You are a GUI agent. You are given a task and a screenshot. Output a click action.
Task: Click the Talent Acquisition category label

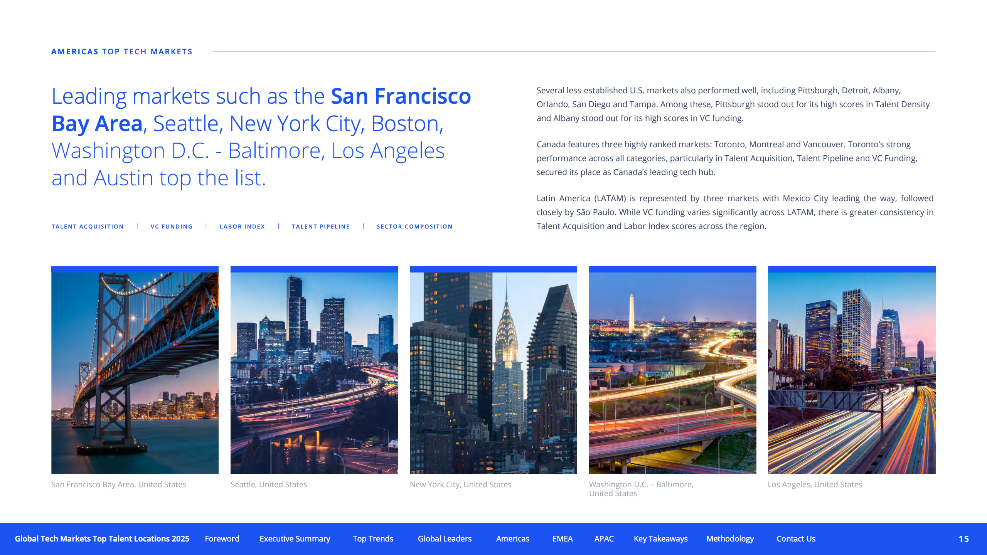88,227
